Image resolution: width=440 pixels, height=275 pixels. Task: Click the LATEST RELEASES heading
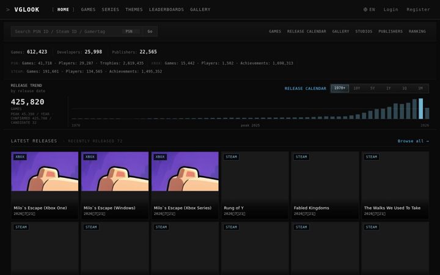(34, 141)
